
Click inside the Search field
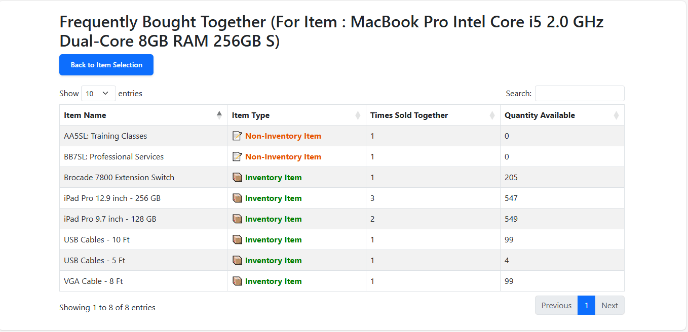pyautogui.click(x=579, y=93)
